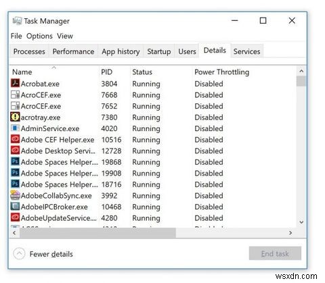Sort by the Status column header
This screenshot has width=325, height=283.
tap(142, 72)
